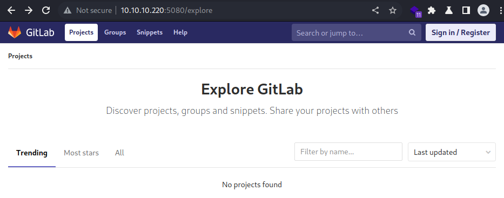Screen dimensions: 504x198
Task: Open Groups in the navigation bar
Action: [115, 32]
